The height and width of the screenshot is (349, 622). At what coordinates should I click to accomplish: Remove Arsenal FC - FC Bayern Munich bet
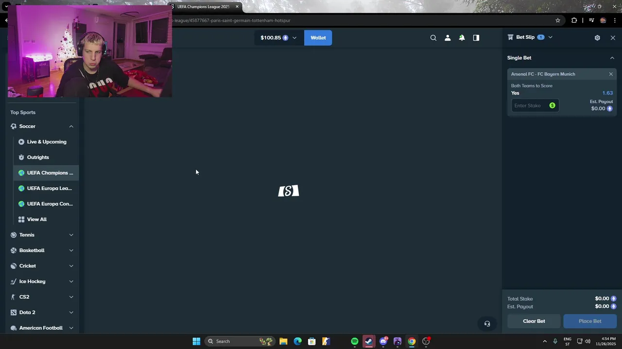[x=611, y=74]
